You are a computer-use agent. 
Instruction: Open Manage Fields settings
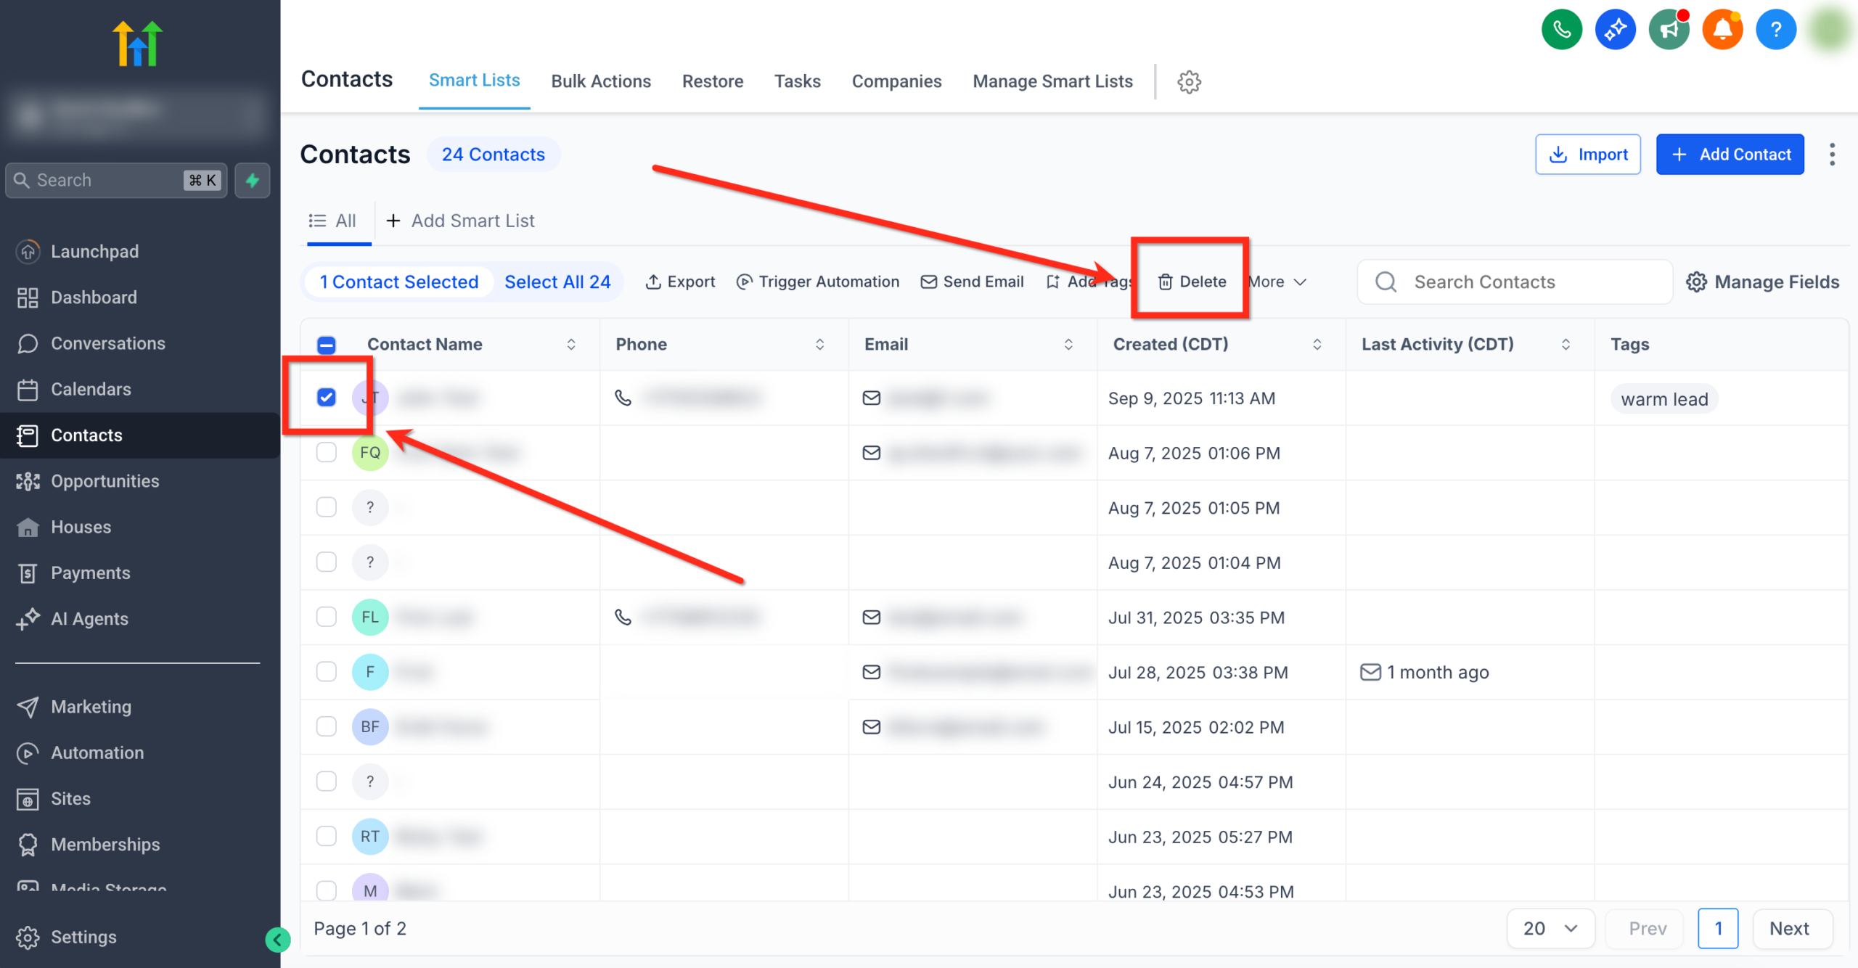pos(1761,282)
